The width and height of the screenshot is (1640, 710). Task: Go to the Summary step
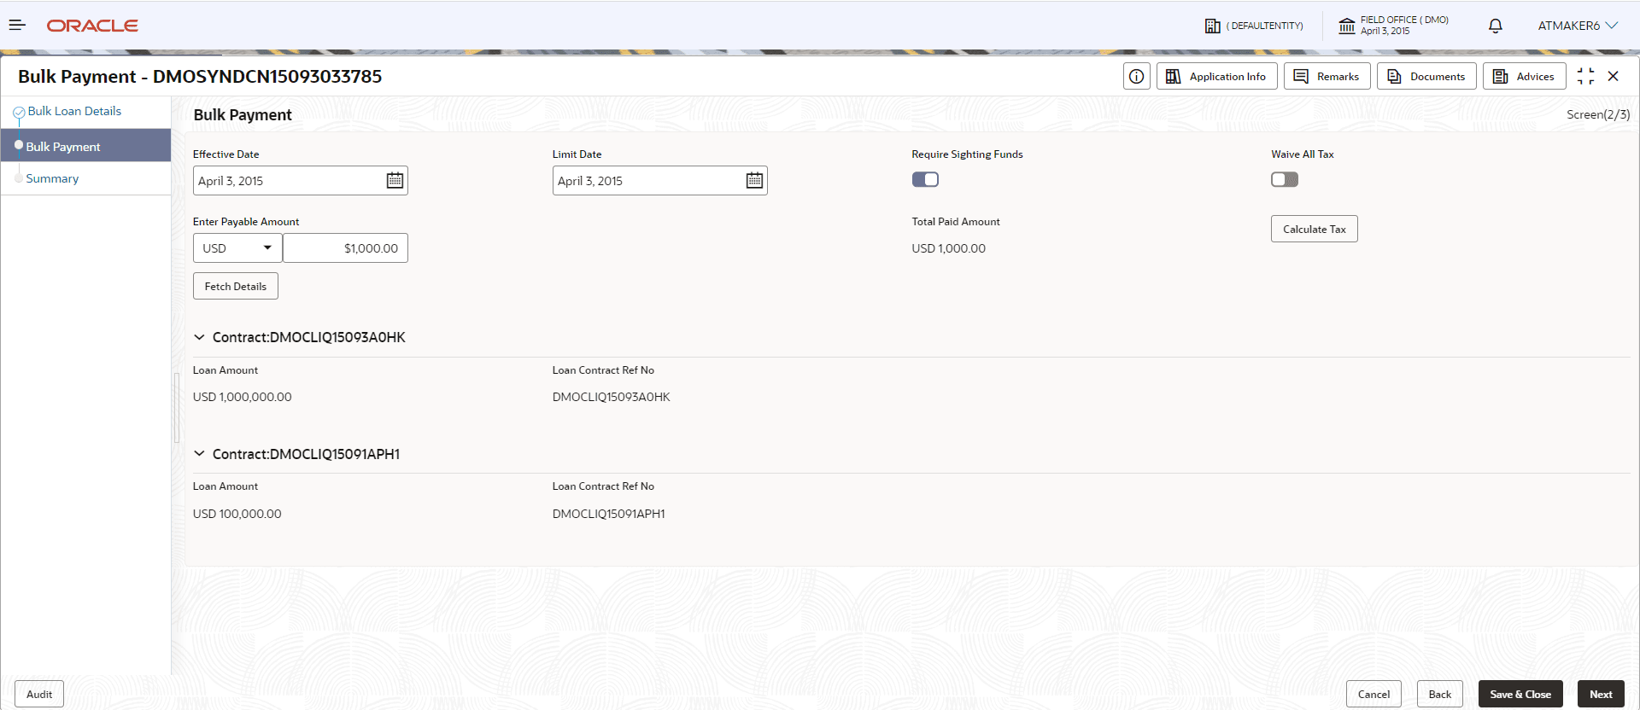tap(52, 178)
